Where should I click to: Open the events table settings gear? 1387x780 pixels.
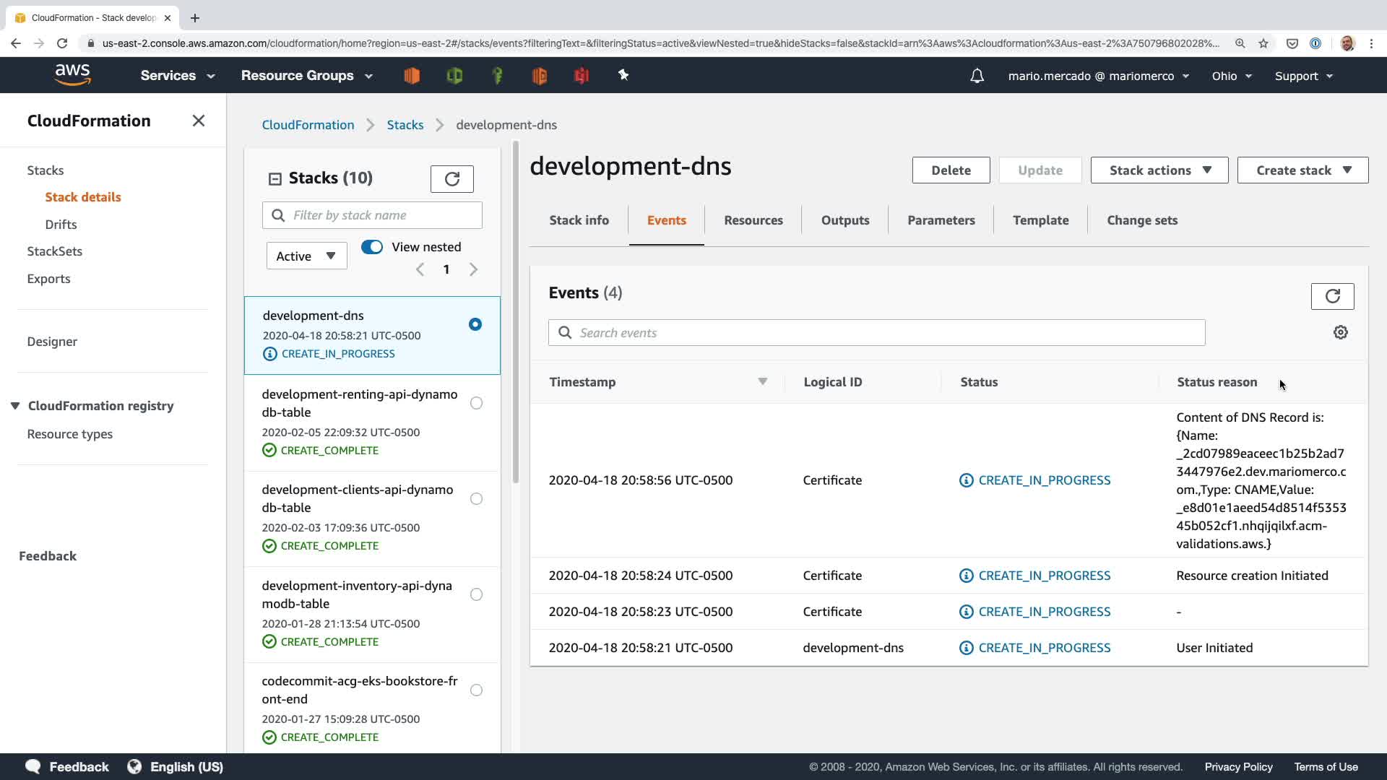(1340, 332)
